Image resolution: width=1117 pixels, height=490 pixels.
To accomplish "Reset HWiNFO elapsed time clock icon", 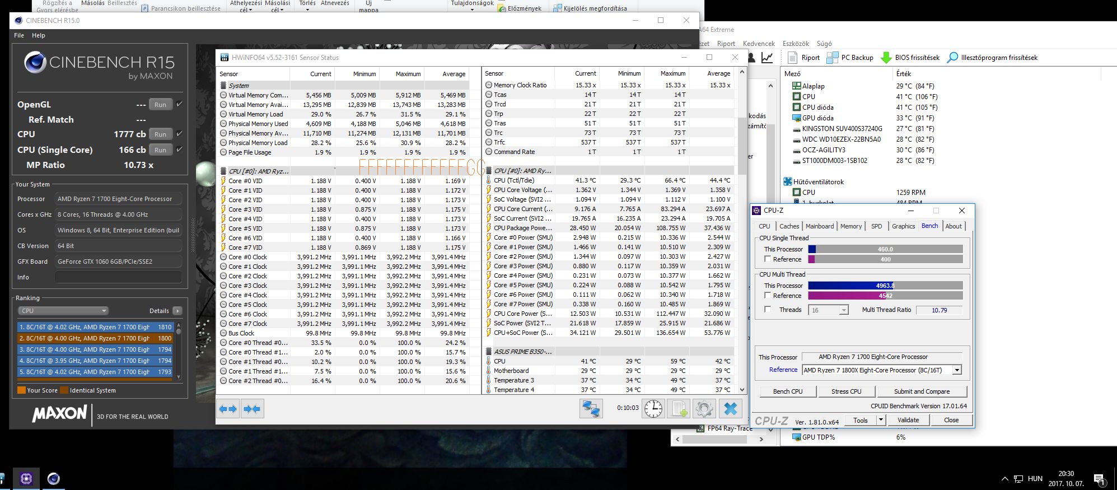I will 653,409.
